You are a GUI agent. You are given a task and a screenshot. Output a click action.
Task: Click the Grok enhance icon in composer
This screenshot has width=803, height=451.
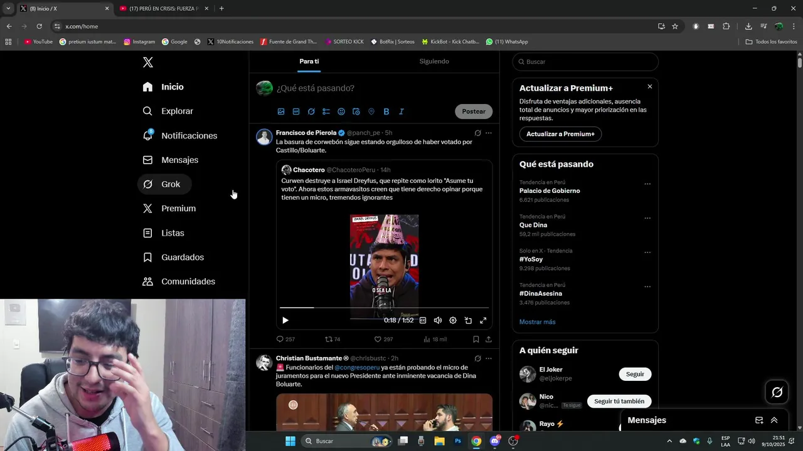pyautogui.click(x=311, y=111)
